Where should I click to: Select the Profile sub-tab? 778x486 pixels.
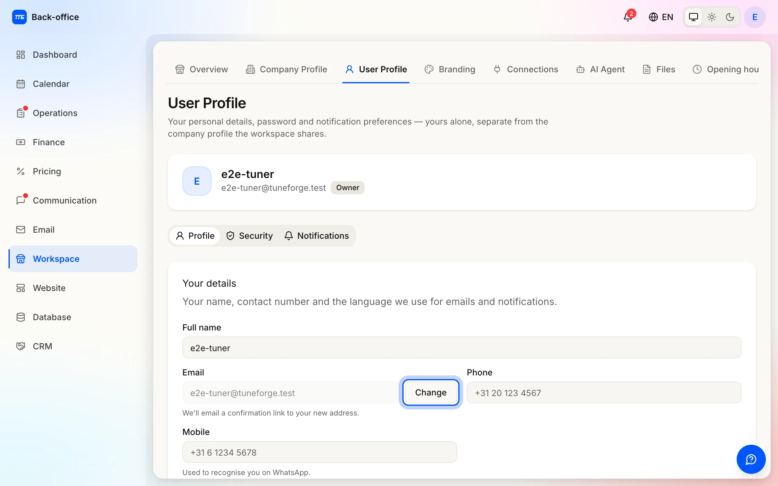pyautogui.click(x=195, y=236)
